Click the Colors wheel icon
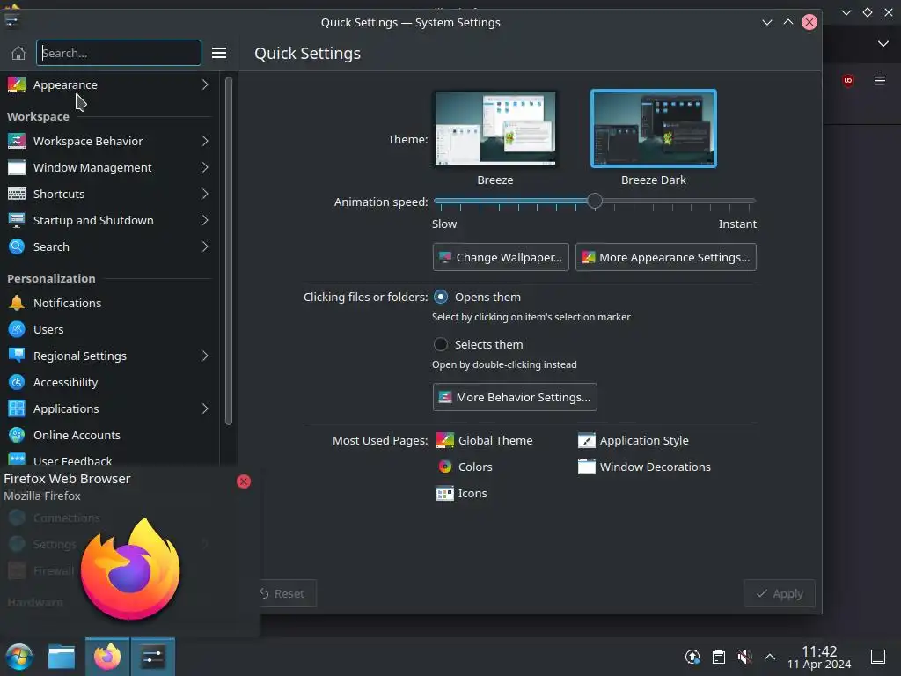Image resolution: width=901 pixels, height=676 pixels. coord(444,467)
